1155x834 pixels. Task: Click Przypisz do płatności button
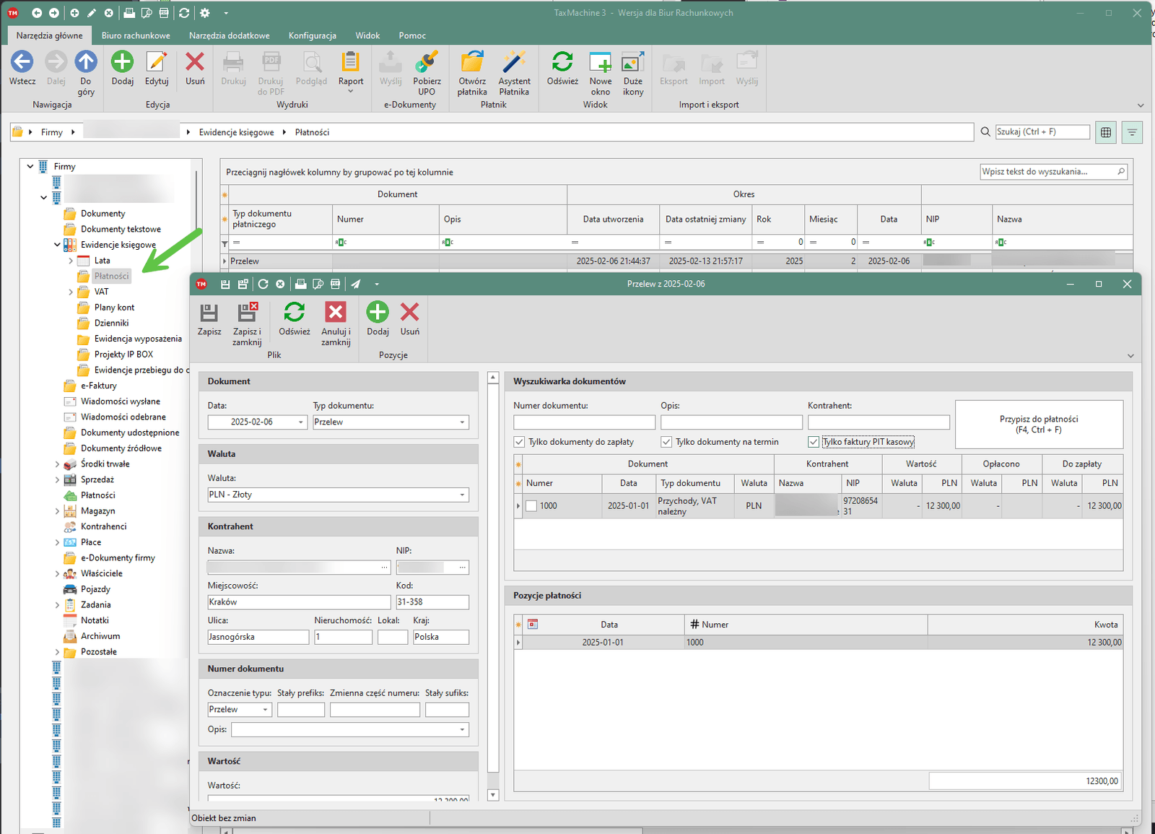point(1039,425)
